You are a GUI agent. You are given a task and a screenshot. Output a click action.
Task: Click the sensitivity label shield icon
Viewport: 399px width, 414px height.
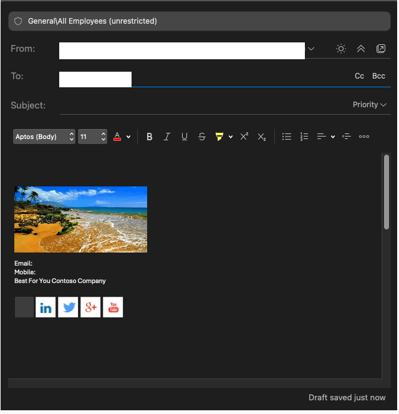click(18, 21)
